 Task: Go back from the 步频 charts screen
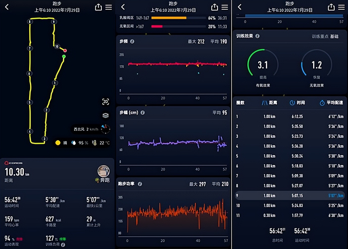[x=123, y=7]
